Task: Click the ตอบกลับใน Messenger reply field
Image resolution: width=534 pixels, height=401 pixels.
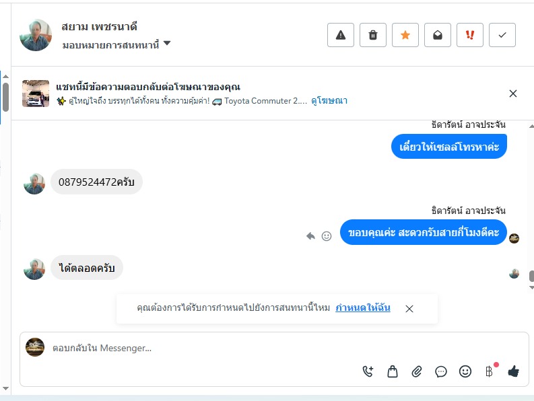Action: [x=202, y=348]
